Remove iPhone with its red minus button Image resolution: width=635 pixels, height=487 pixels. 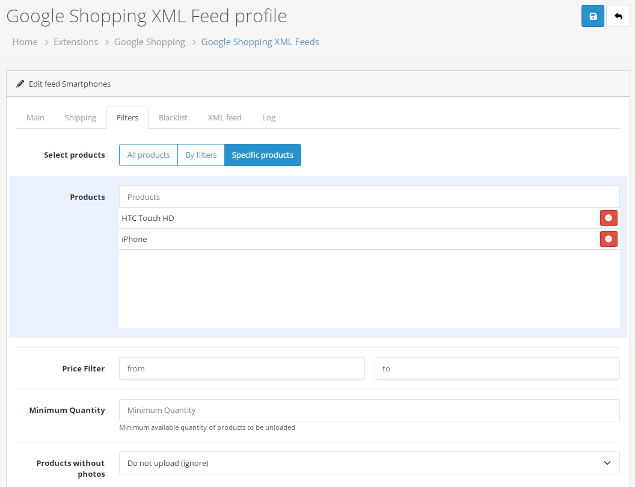pos(609,239)
